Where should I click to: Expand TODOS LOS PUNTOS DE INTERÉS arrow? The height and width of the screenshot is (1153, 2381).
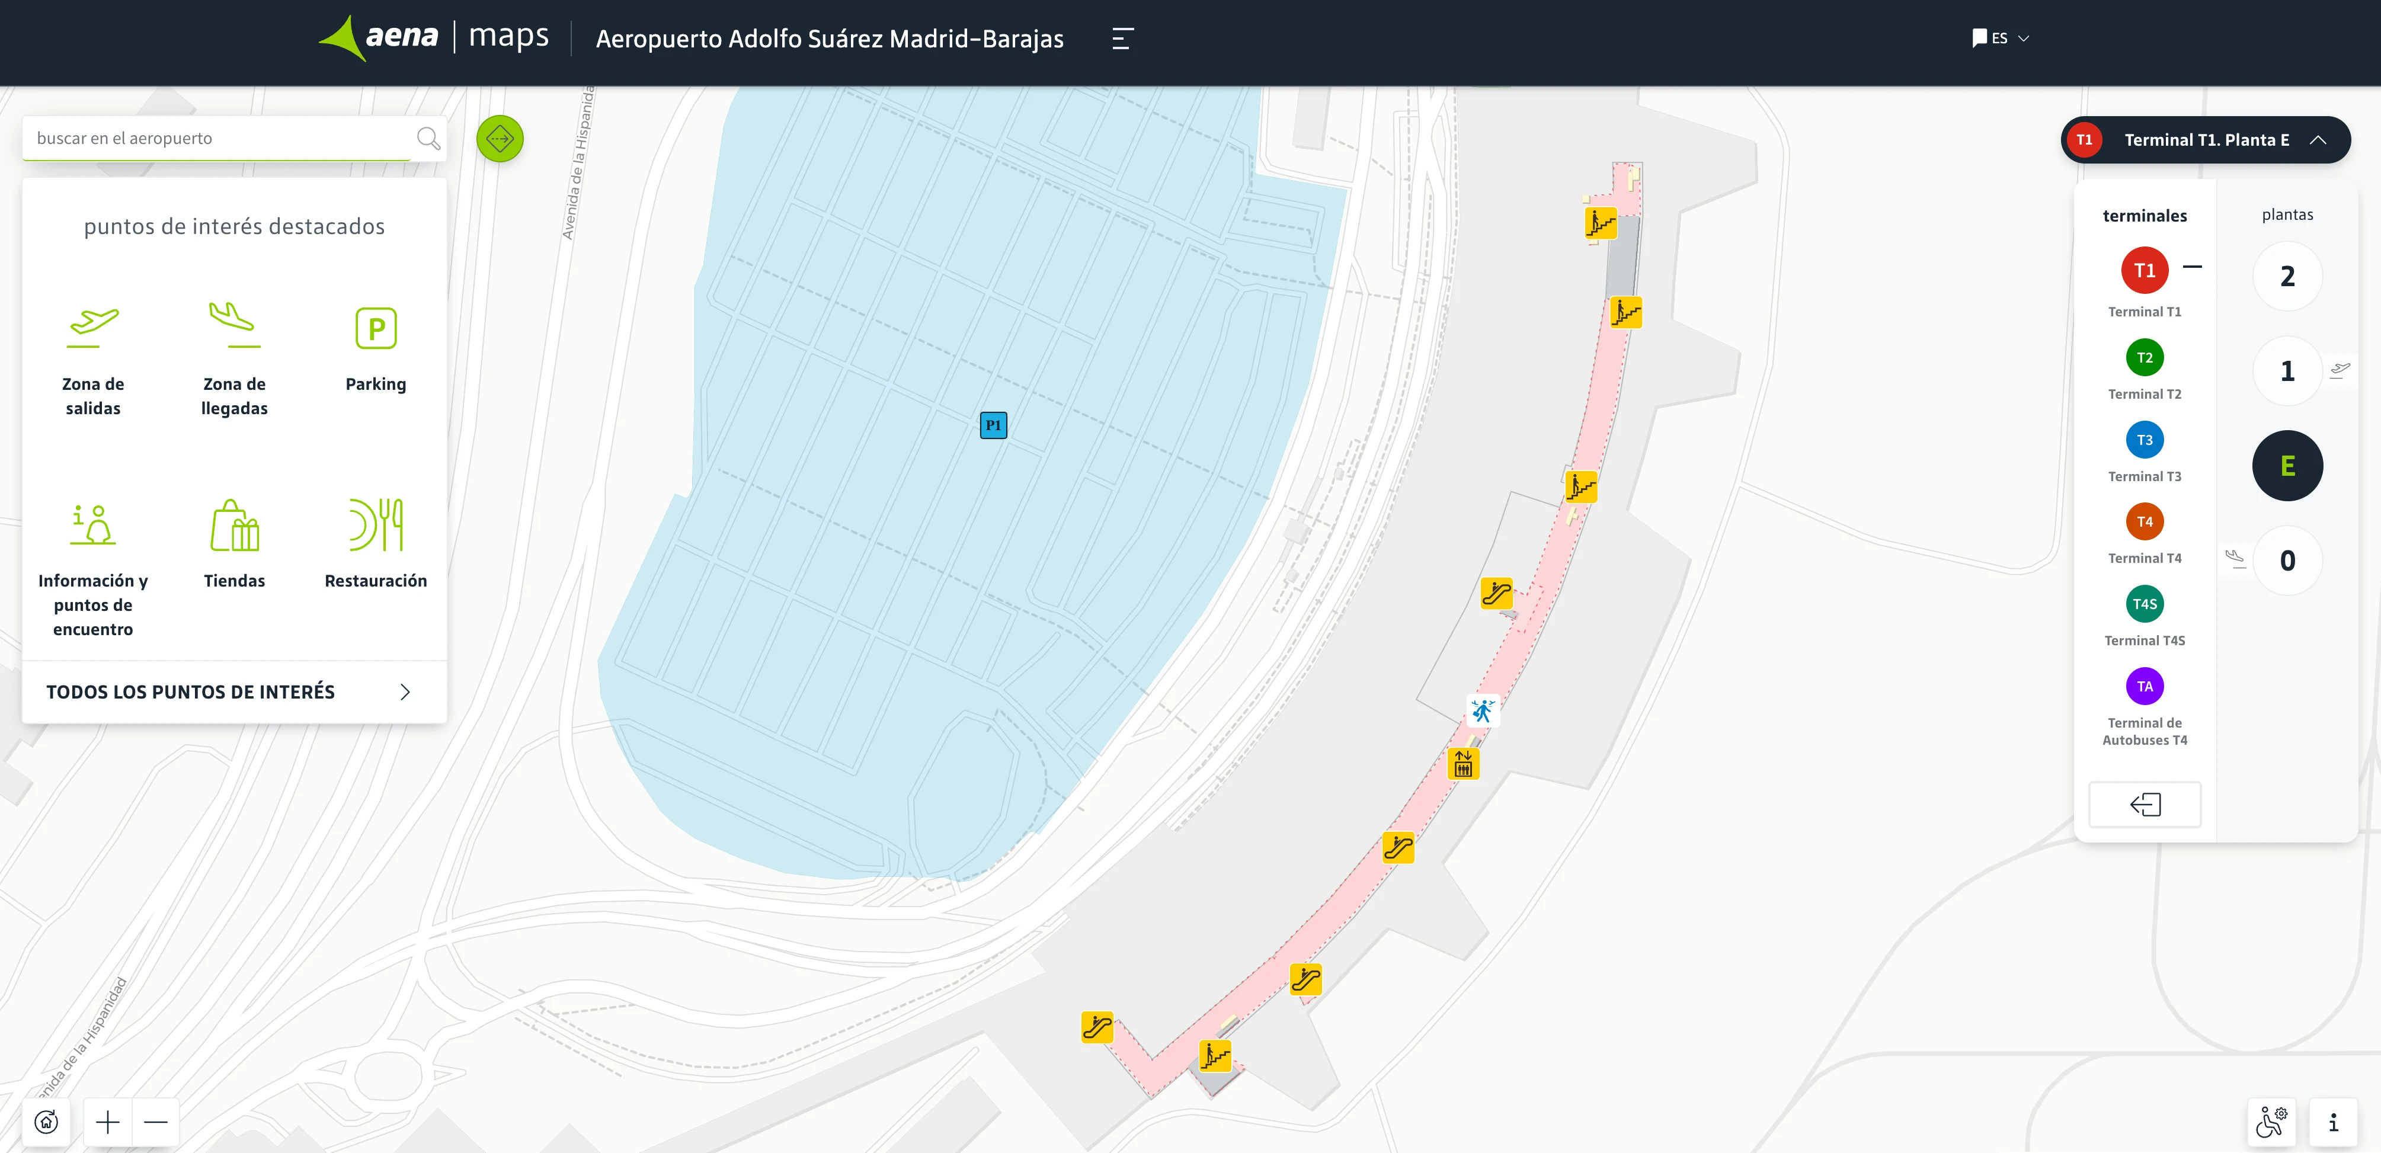pos(404,691)
